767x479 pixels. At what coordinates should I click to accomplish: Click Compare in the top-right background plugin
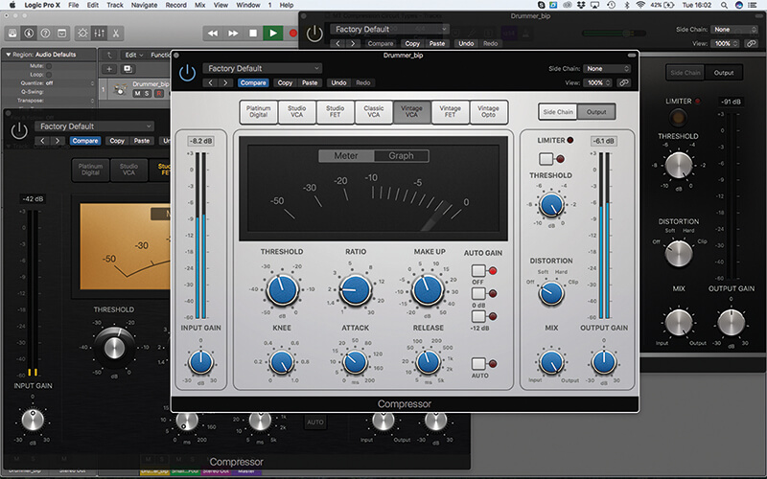380,43
